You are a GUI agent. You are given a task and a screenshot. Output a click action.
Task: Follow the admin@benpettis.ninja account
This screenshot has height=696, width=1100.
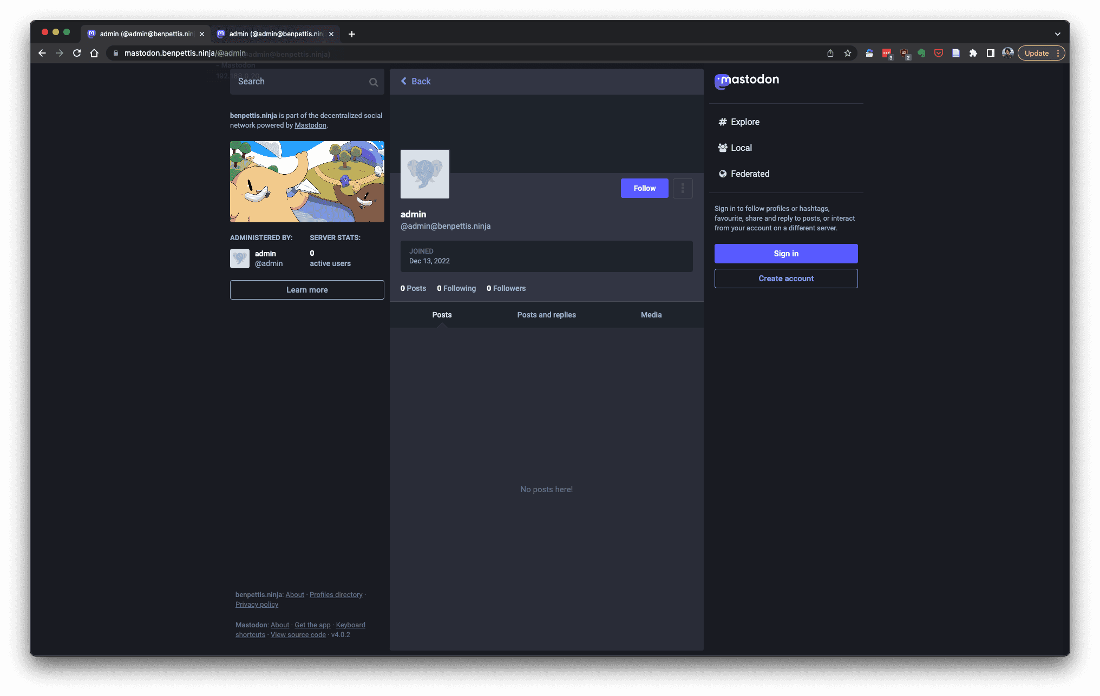pos(645,188)
